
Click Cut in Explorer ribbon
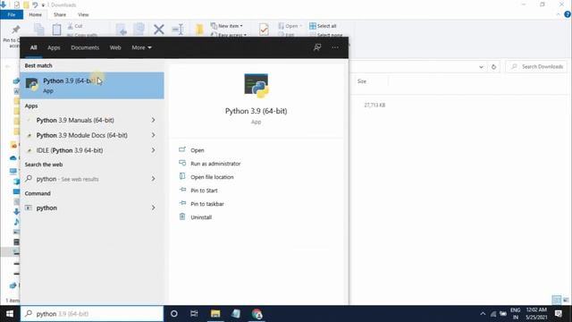point(75,26)
